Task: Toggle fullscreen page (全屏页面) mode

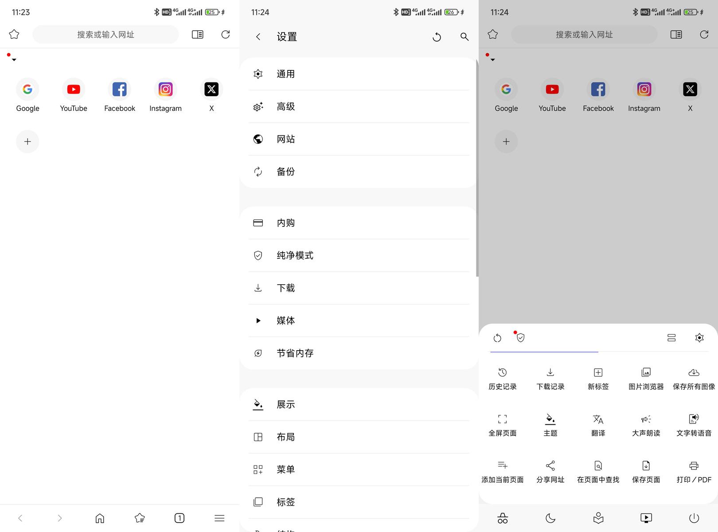Action: [502, 425]
